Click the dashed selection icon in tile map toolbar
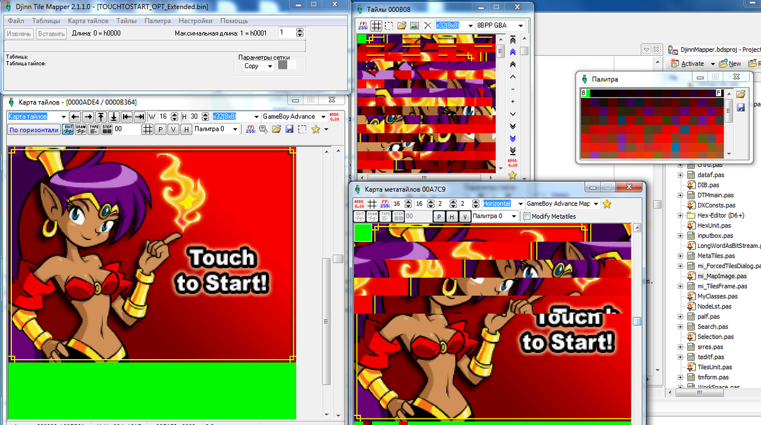The height and width of the screenshot is (425, 761). 302,129
